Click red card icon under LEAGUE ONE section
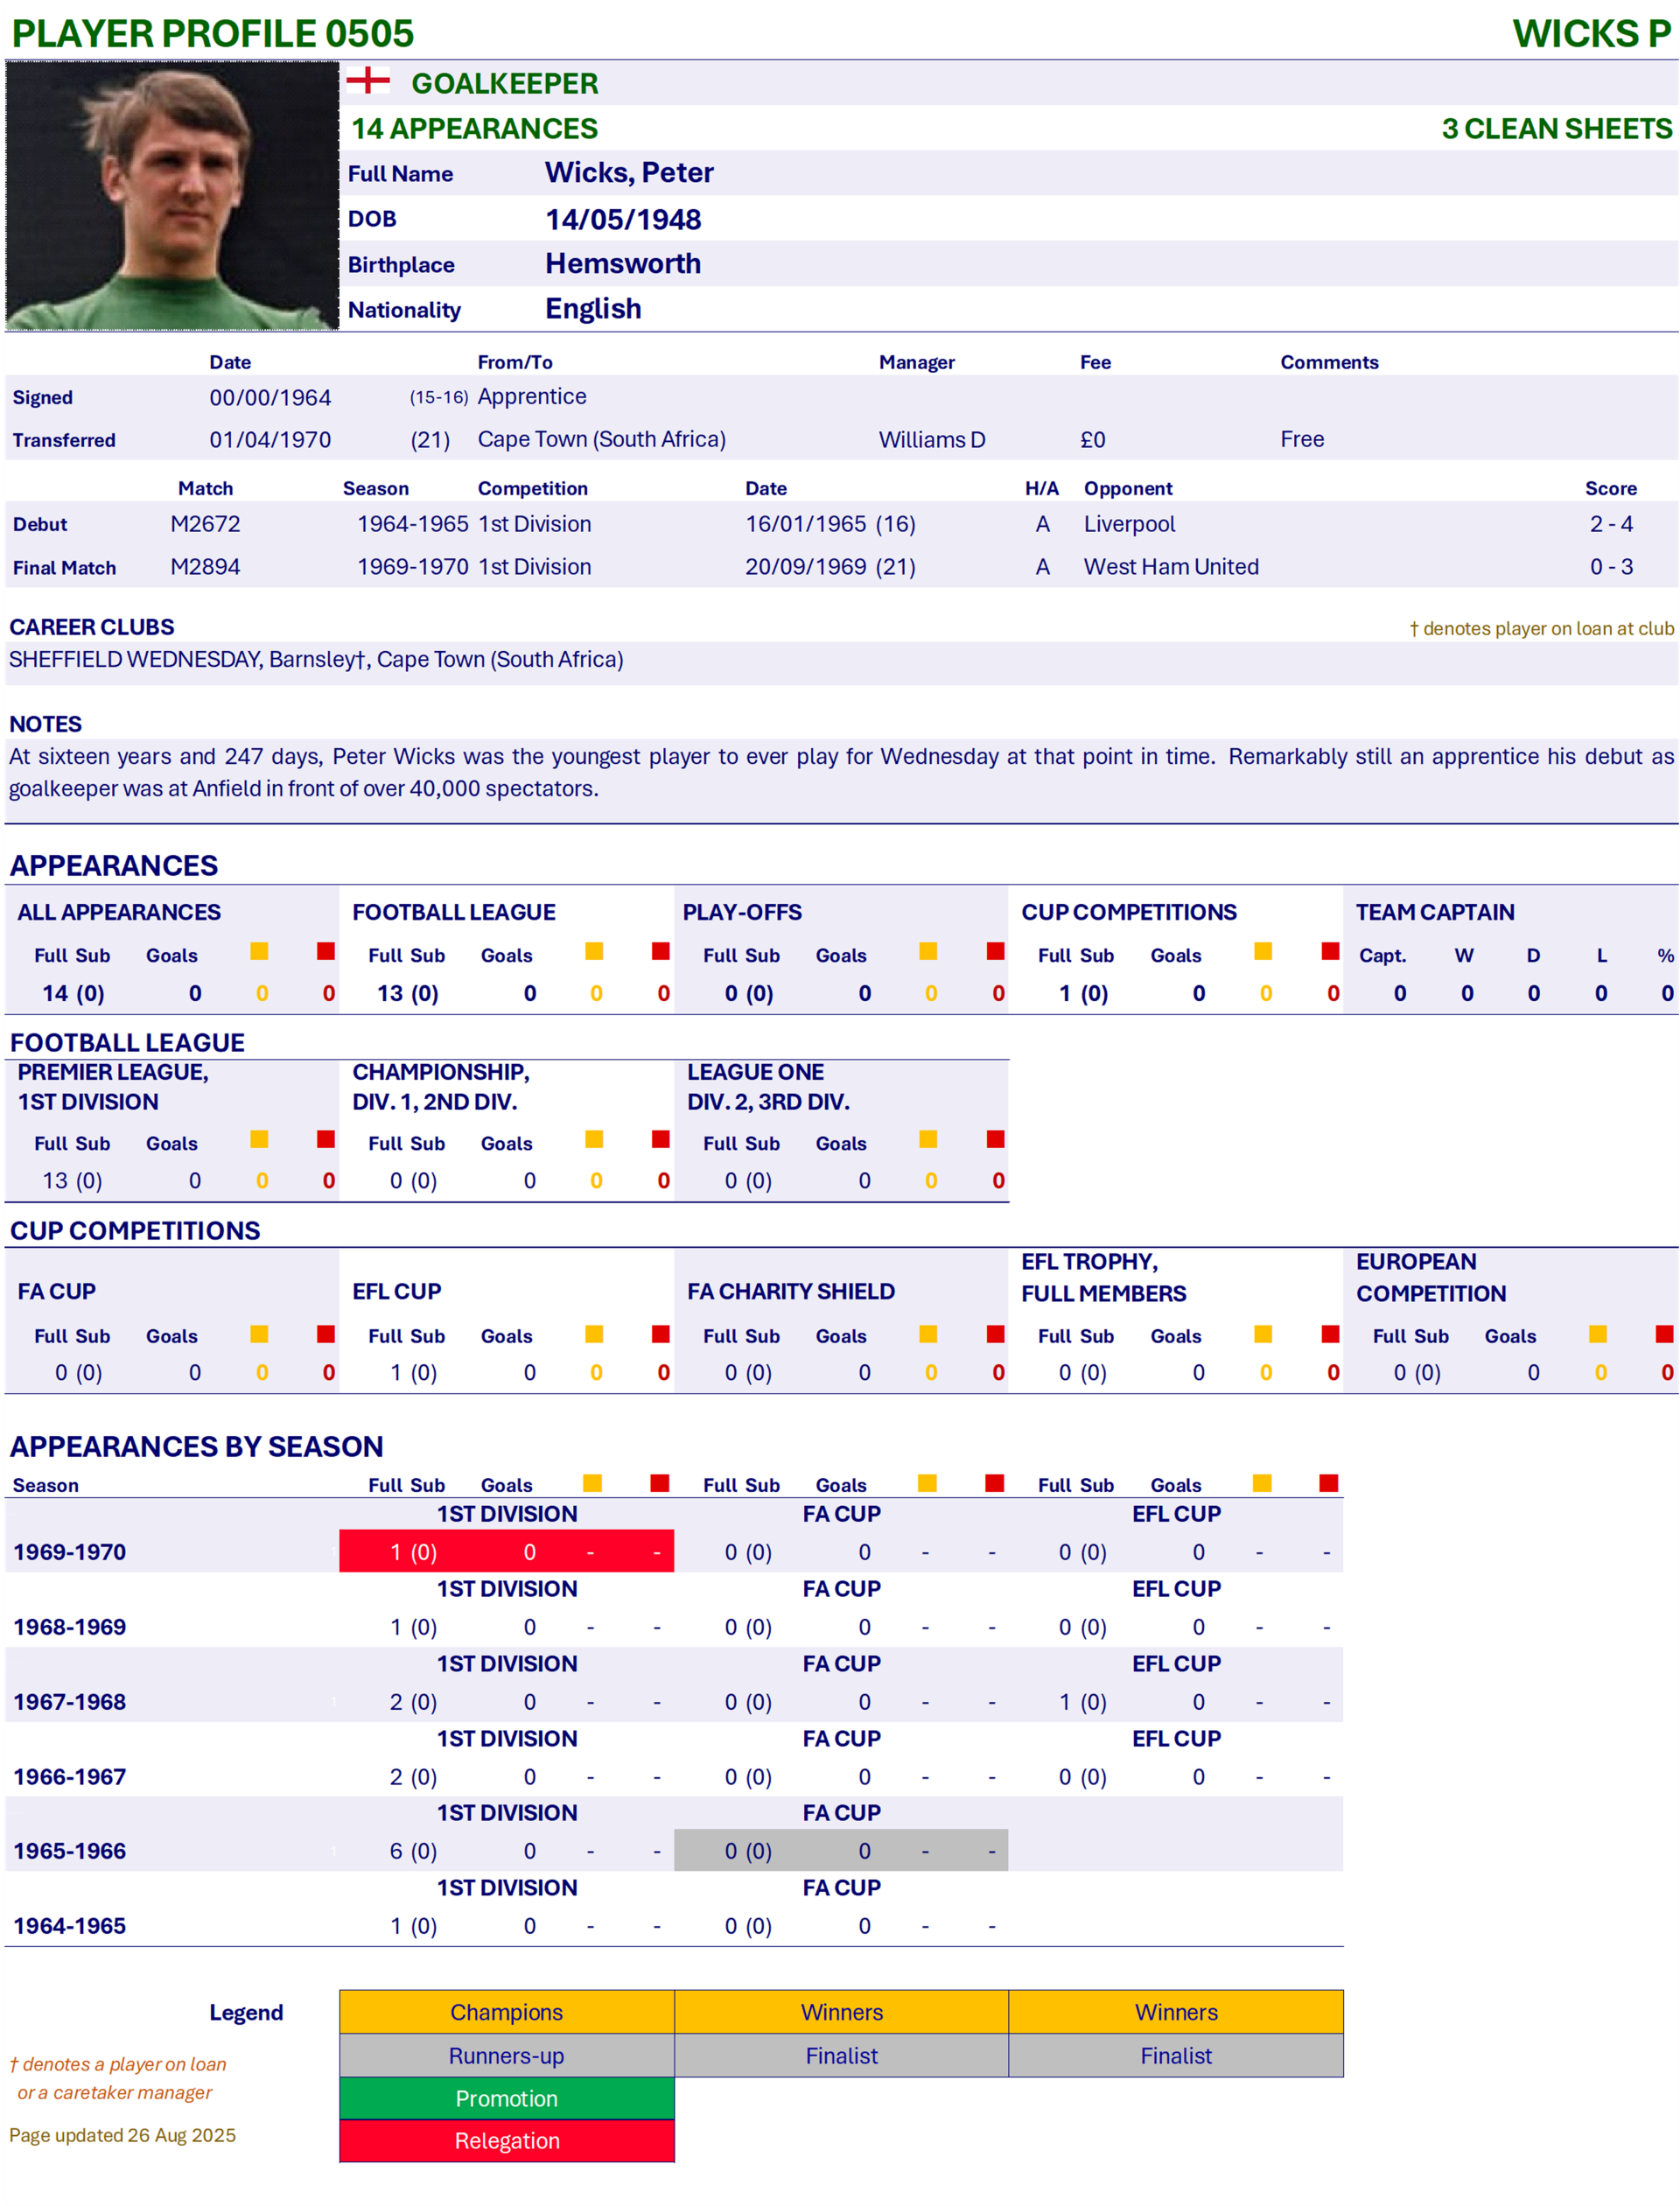This screenshot has height=2206, width=1680. click(995, 1139)
